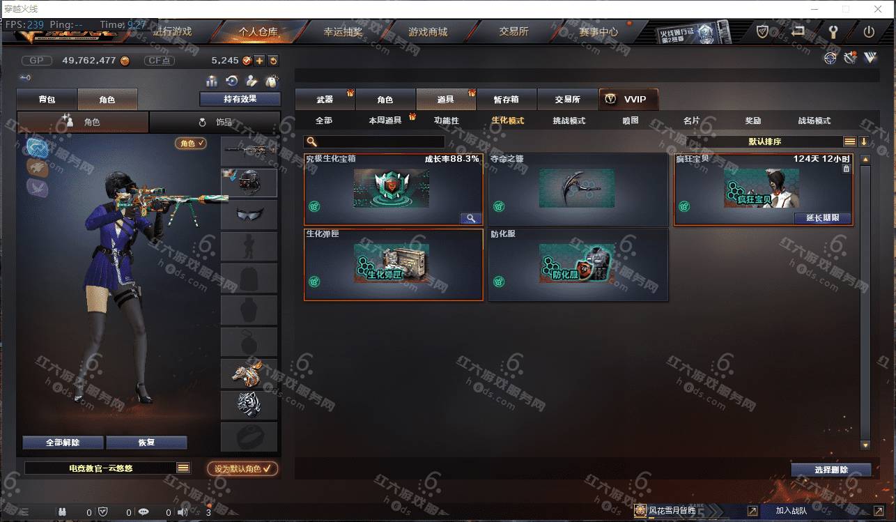
Task: Open the 挑战模式 category tab
Action: 569,121
